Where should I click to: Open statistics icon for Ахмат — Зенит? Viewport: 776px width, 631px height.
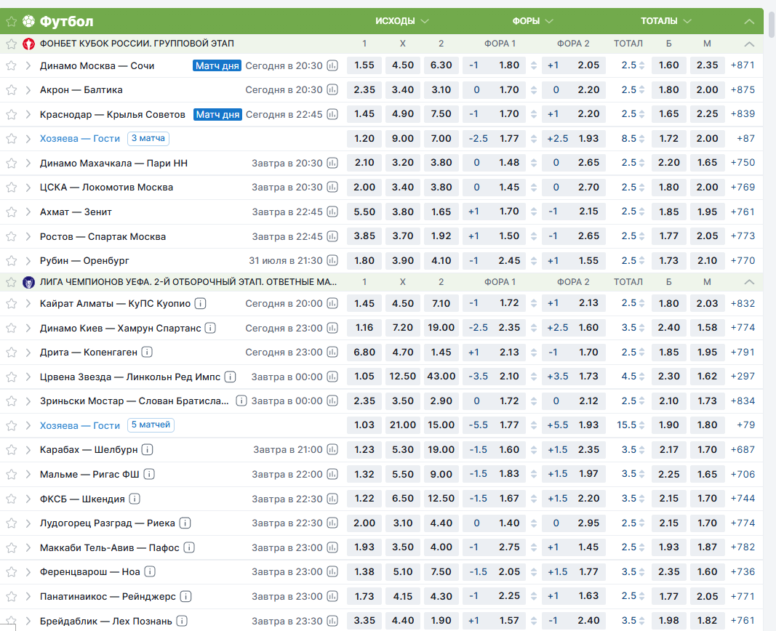[x=332, y=212]
